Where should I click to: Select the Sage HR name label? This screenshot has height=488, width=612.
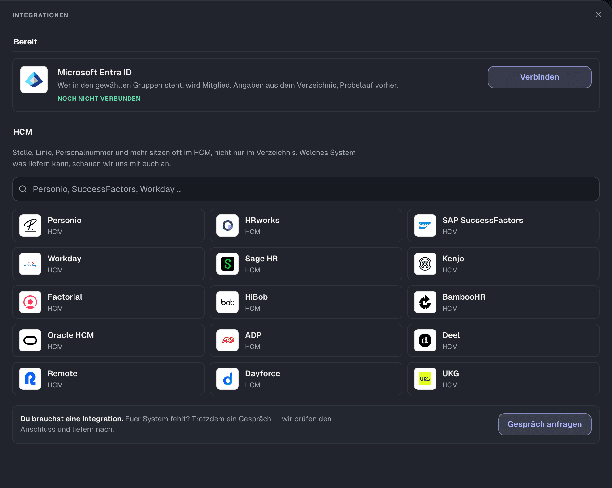[x=261, y=259]
